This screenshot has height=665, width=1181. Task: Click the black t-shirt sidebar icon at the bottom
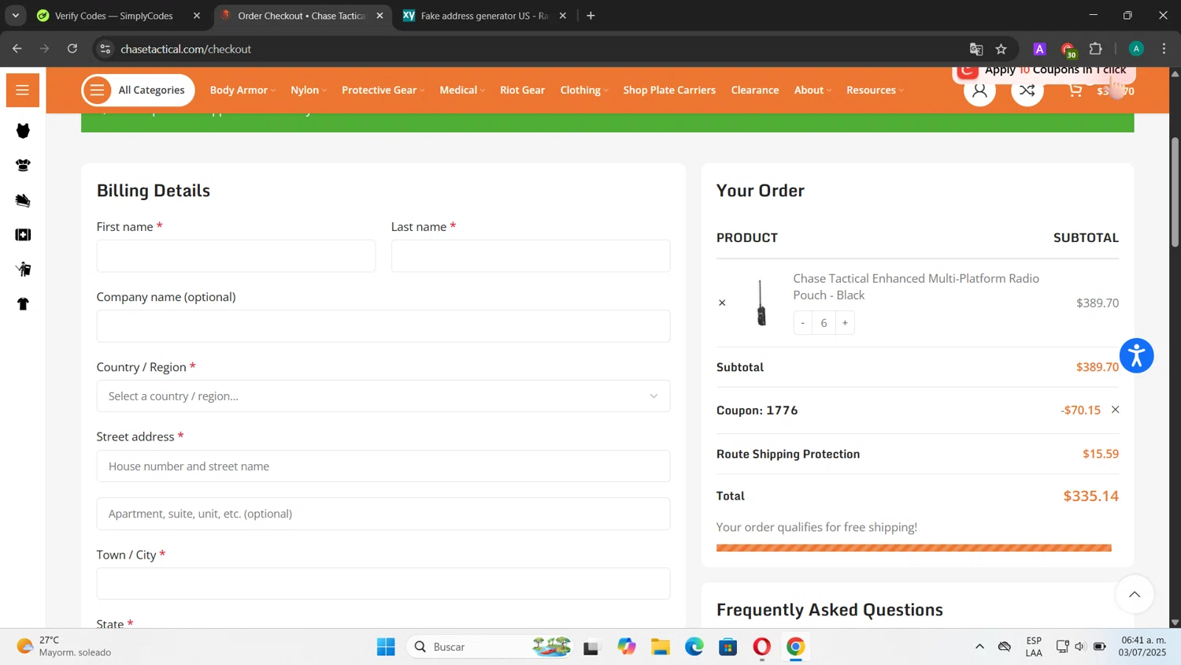[23, 304]
